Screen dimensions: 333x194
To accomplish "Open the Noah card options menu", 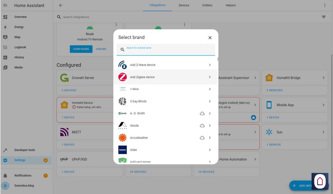I will 116,25.
